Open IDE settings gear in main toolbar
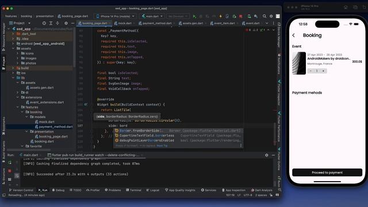This screenshot has width=368, height=207. pos(271,16)
